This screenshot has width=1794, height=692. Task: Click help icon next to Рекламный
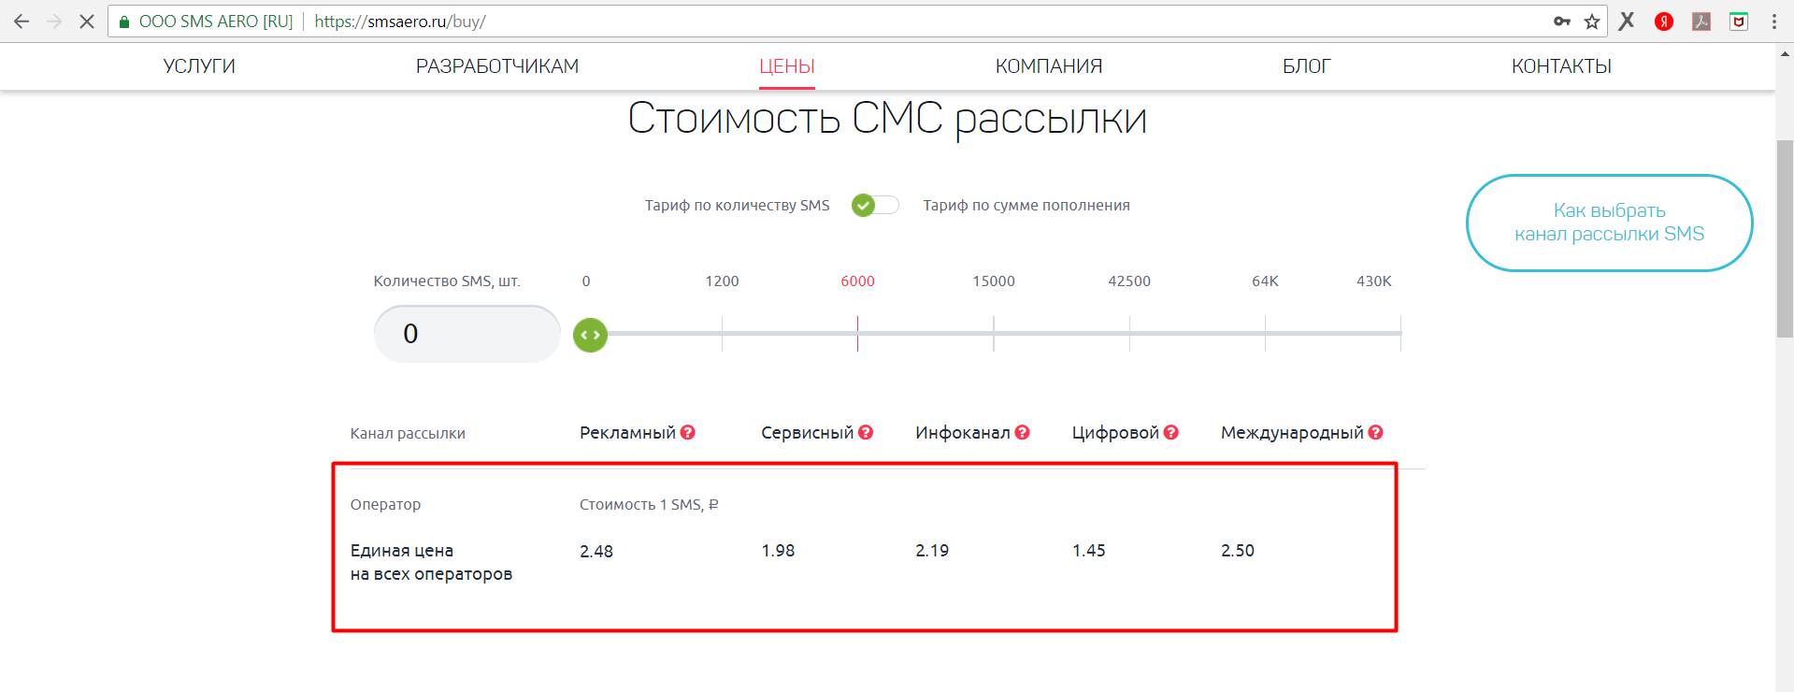(x=688, y=432)
